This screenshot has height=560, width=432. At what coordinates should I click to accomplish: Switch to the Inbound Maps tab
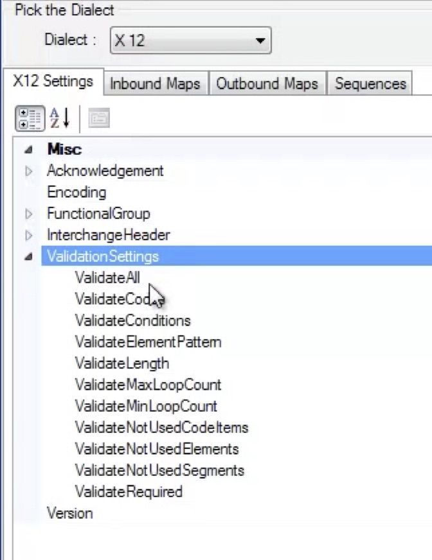[x=155, y=83]
